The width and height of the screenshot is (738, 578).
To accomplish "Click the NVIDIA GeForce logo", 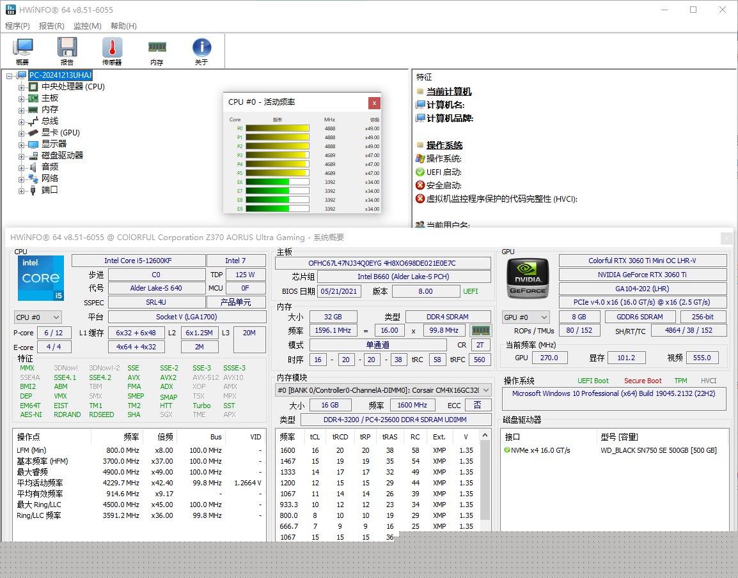I will tap(528, 278).
